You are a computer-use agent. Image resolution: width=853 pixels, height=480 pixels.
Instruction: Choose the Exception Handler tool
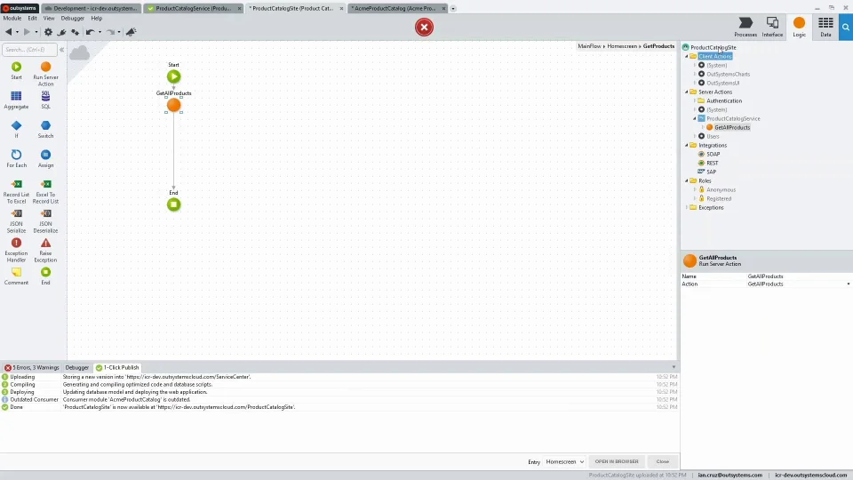16,251
